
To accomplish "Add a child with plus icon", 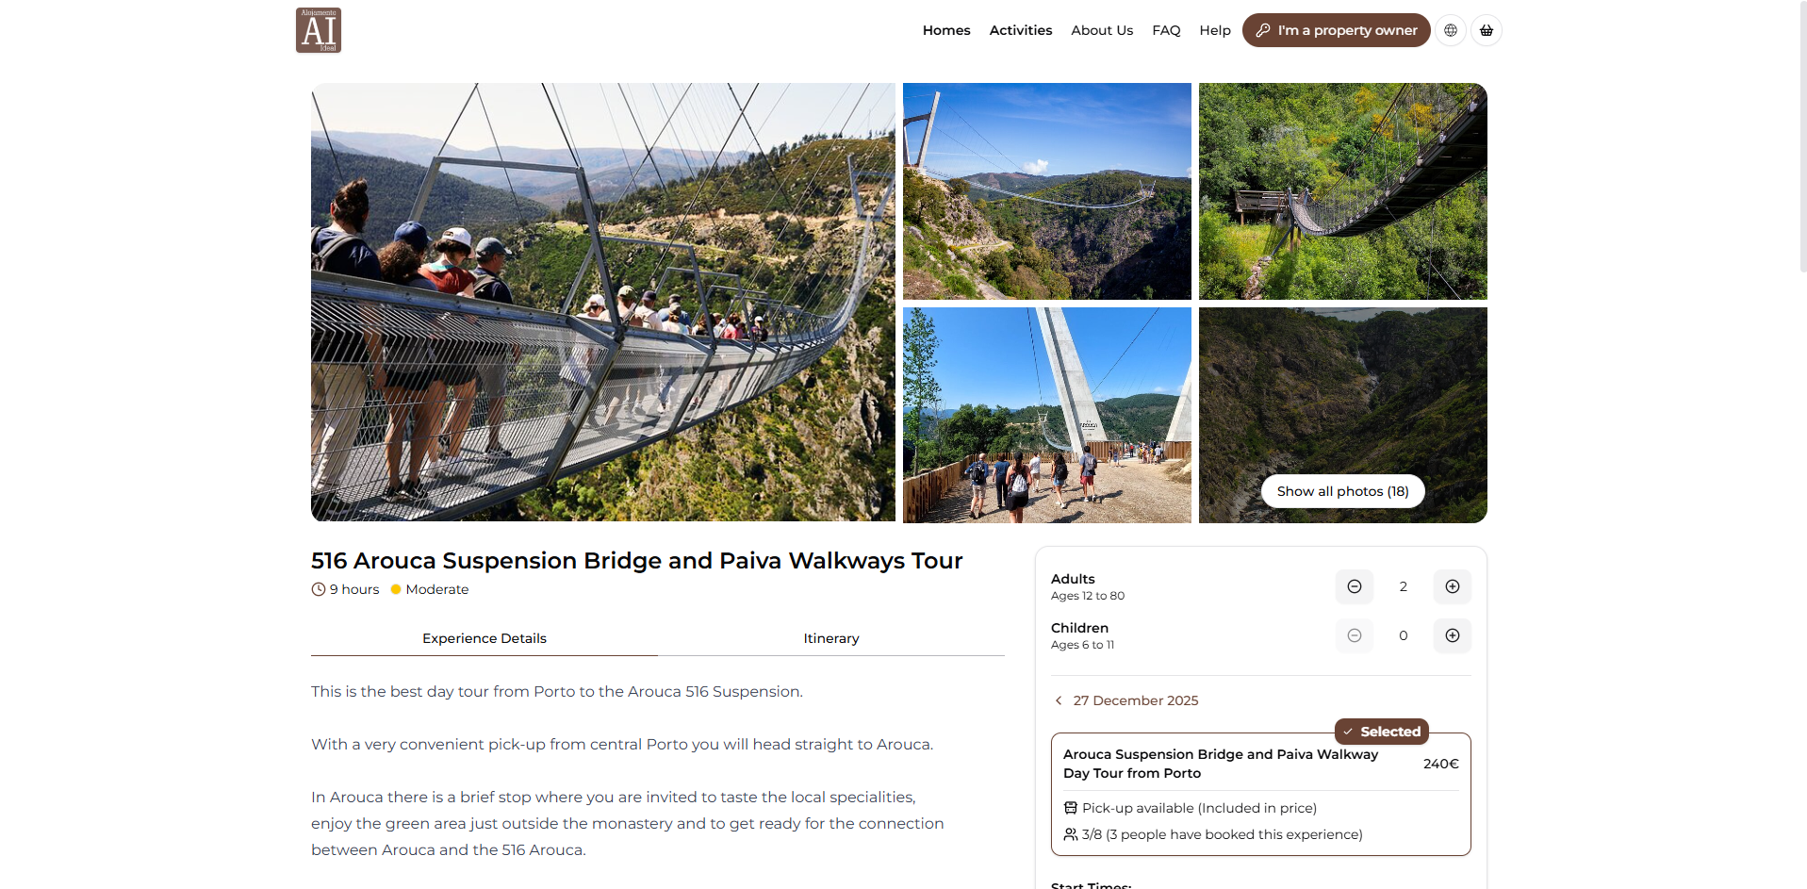I will (x=1453, y=635).
